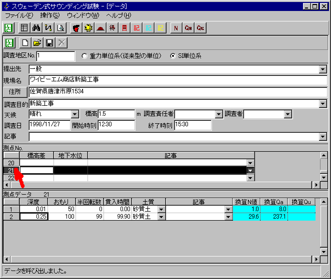Image resolution: width=331 pixels, height=279 pixels.
Task: Select survey point row header 20
Action: [x=11, y=163]
